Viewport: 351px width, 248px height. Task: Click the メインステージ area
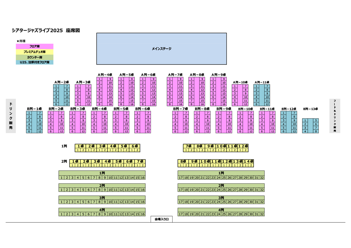pyautogui.click(x=161, y=48)
